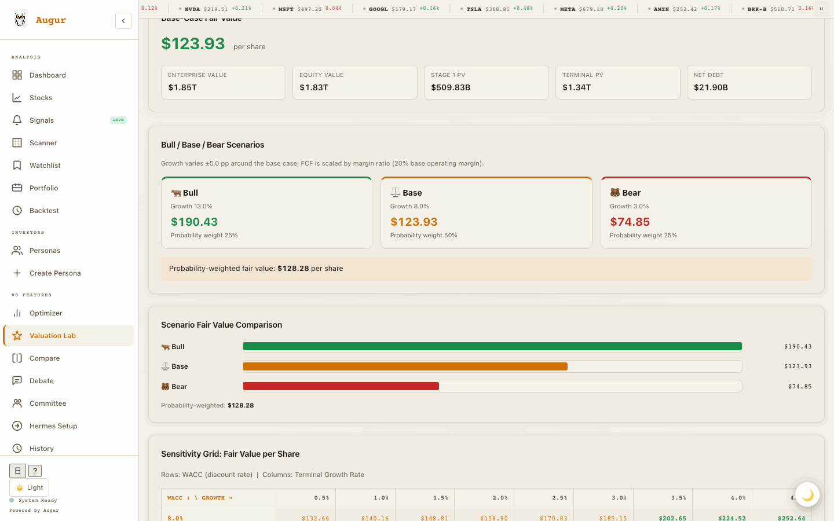834x521 pixels.
Task: Click the MSFT ticker quote
Action: [x=307, y=9]
